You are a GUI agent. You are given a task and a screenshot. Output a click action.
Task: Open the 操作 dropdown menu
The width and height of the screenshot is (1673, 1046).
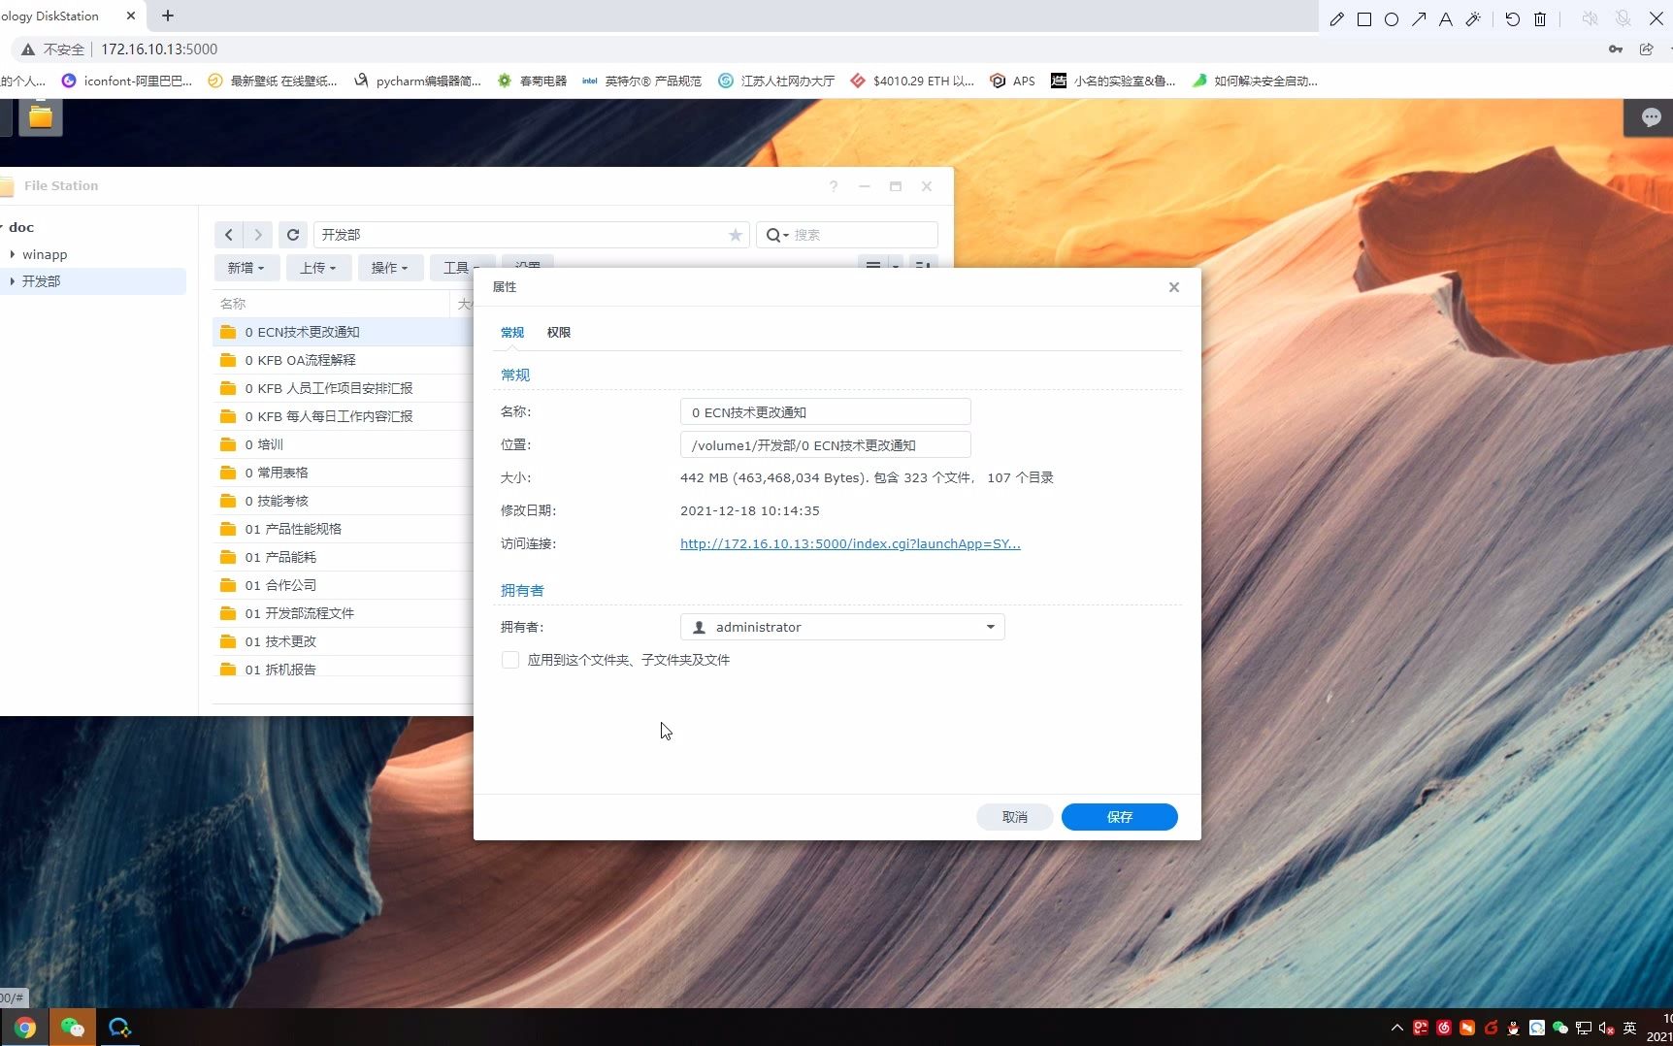[389, 268]
